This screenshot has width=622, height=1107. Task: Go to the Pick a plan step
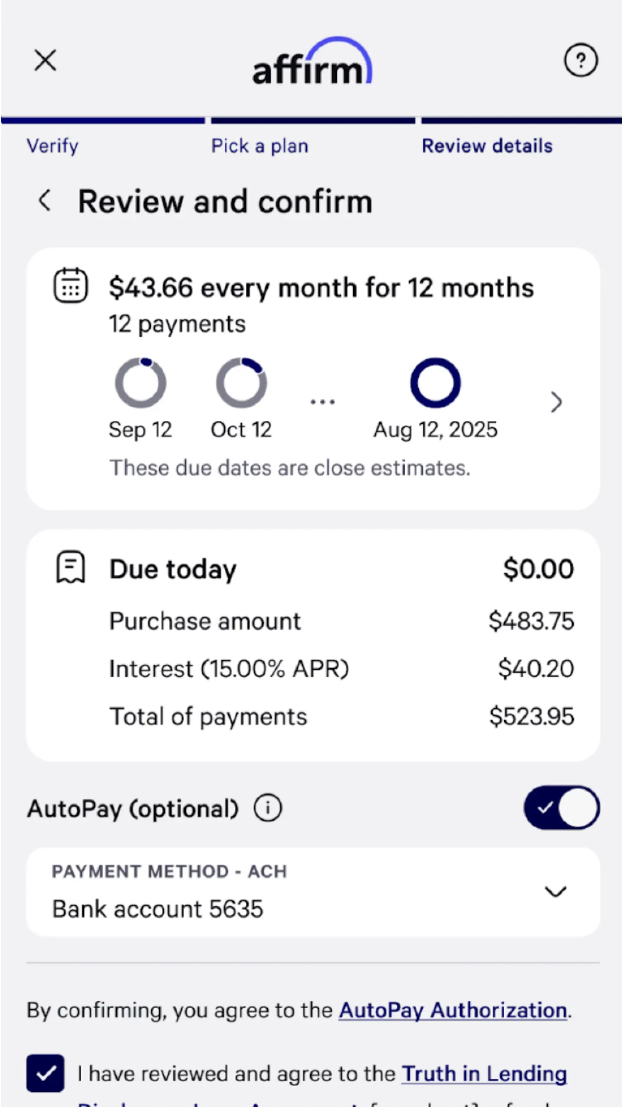260,146
